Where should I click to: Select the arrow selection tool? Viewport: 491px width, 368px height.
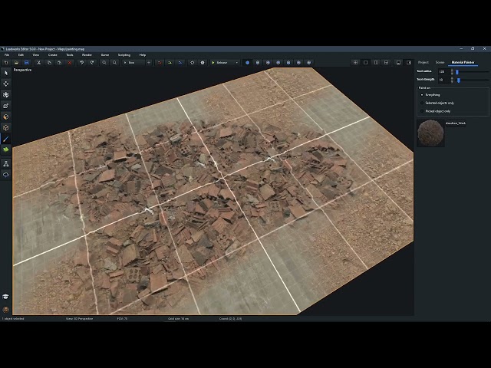click(5, 73)
